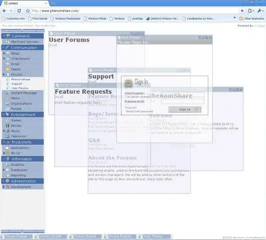The height and width of the screenshot is (240, 266).
Task: Click the Q&A heading in Support window
Action: 94,140
